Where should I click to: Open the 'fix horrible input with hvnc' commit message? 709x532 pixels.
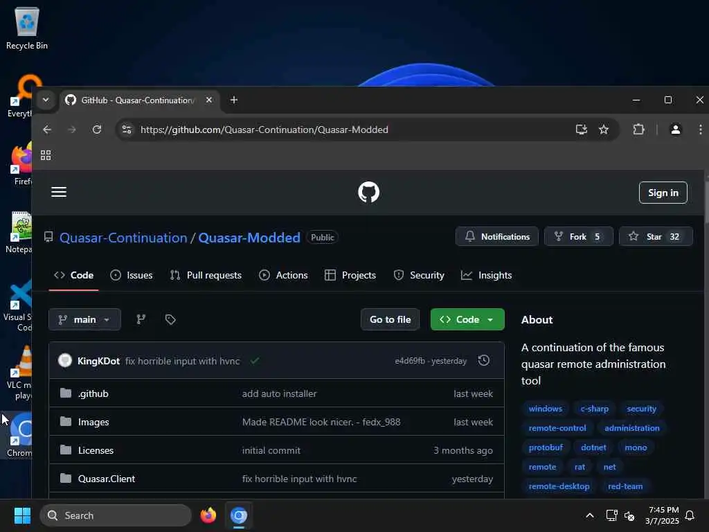(182, 361)
